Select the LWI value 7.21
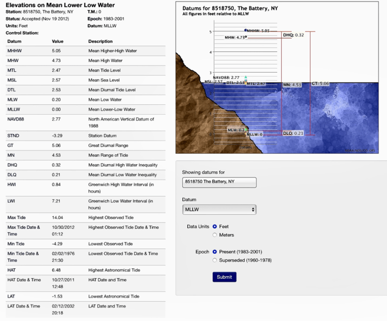The image size is (387, 321). tap(56, 201)
